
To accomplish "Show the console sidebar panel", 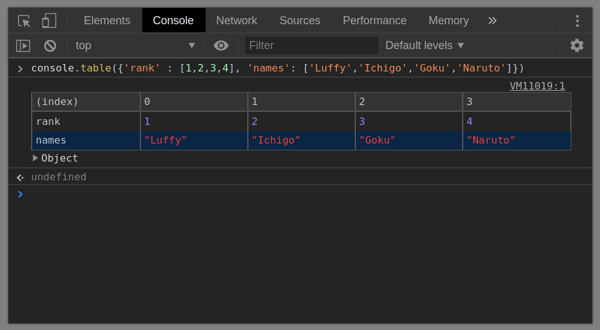I will pyautogui.click(x=24, y=45).
